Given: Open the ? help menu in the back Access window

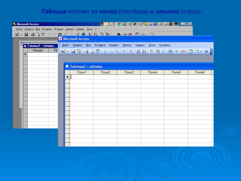Looking at the screenshot, I should [95, 29].
